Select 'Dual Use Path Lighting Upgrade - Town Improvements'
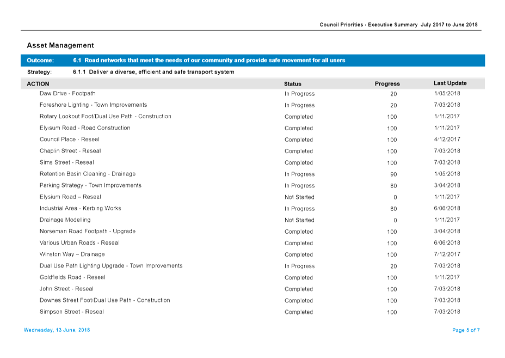 111,266
